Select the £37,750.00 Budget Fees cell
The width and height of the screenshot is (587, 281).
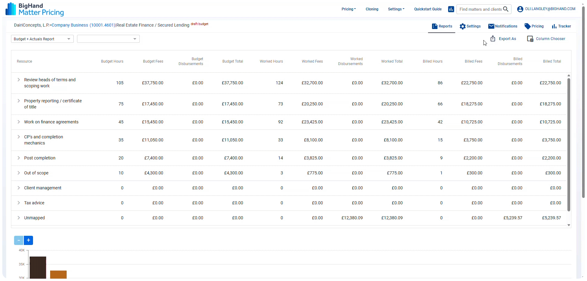tap(153, 83)
